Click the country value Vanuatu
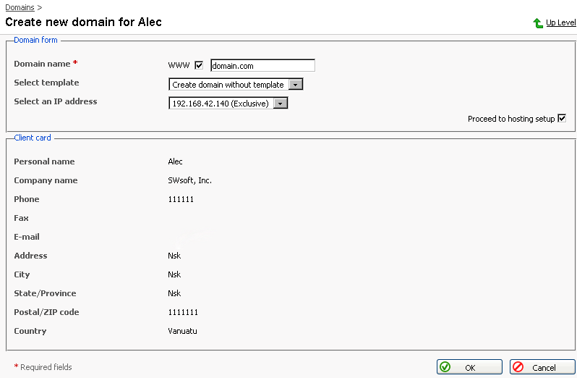Image resolution: width=577 pixels, height=378 pixels. tap(182, 331)
